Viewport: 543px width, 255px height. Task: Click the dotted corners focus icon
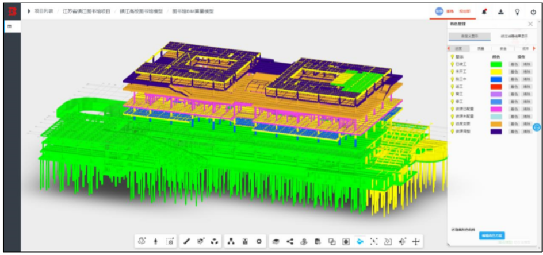point(374,242)
